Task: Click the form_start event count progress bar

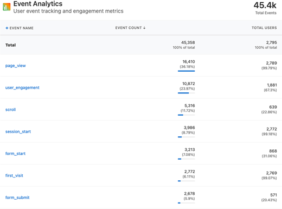Action: [x=186, y=159]
